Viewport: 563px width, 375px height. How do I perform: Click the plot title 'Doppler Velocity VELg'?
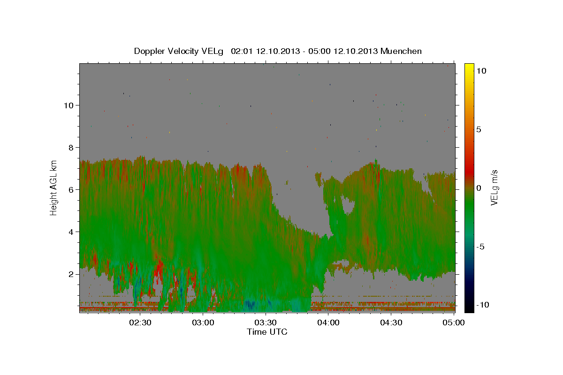[x=179, y=51]
